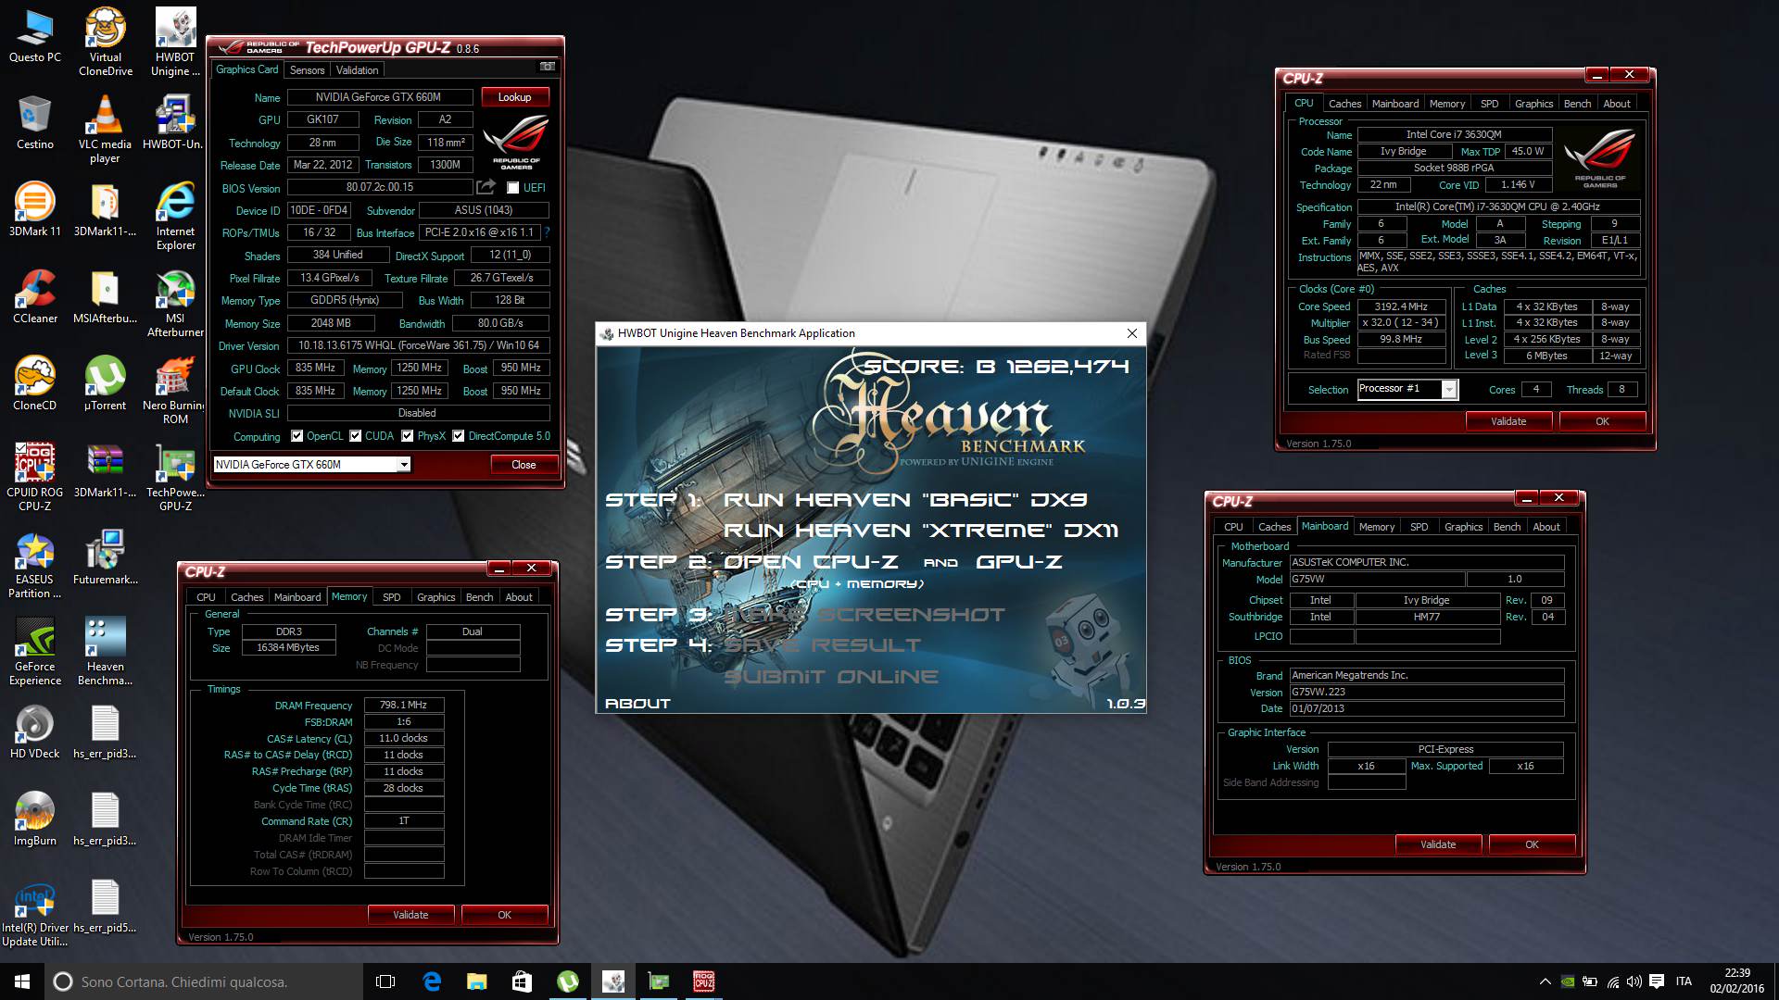Open CloneCD desktop icon

[35, 384]
